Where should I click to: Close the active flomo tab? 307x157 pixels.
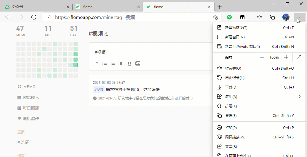209,7
